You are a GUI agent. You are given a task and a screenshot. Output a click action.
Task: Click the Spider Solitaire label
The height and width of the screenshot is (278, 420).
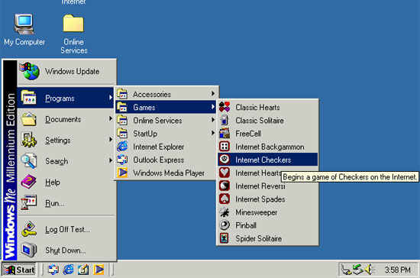pos(258,238)
